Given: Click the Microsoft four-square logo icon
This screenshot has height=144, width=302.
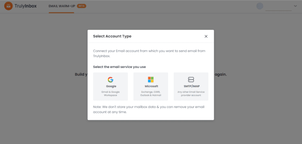Looking at the screenshot, I should tap(151, 79).
